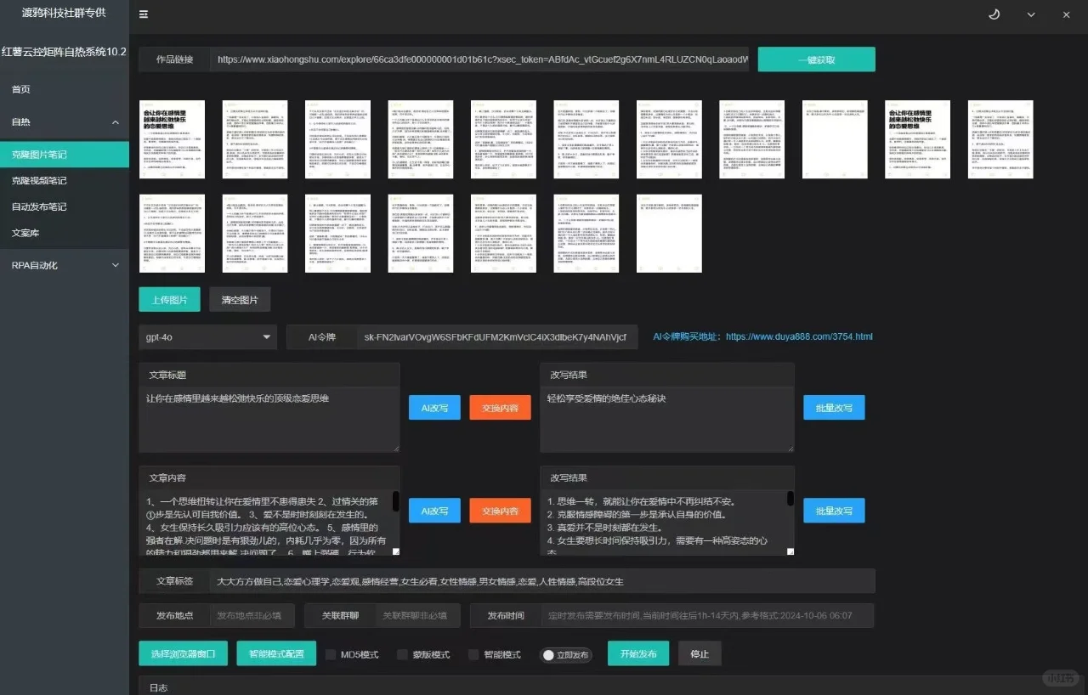Clear images with the 清空图片 button
The width and height of the screenshot is (1088, 695).
(x=240, y=300)
